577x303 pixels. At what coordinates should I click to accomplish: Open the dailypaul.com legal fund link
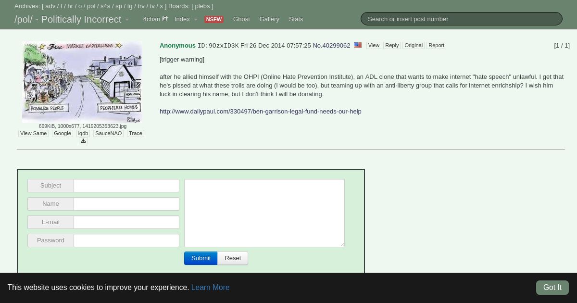[261, 112]
